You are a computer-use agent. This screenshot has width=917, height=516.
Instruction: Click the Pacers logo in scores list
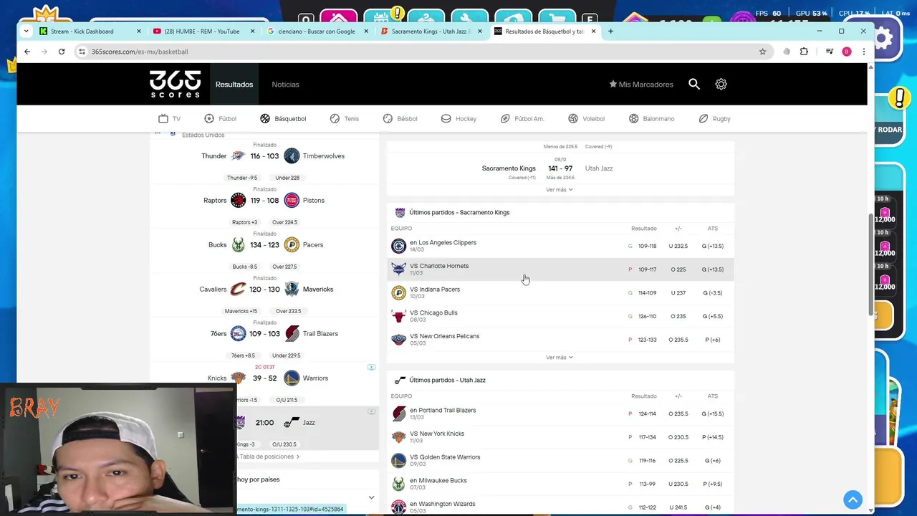coord(291,244)
